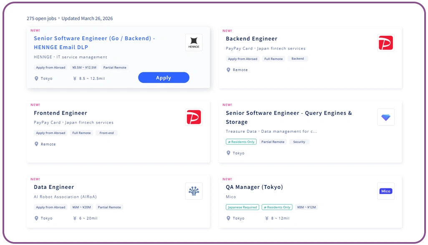This screenshot has width=428, height=245.
Task: Click 'HENNGE · IT service management' subtitle
Action: pos(70,57)
